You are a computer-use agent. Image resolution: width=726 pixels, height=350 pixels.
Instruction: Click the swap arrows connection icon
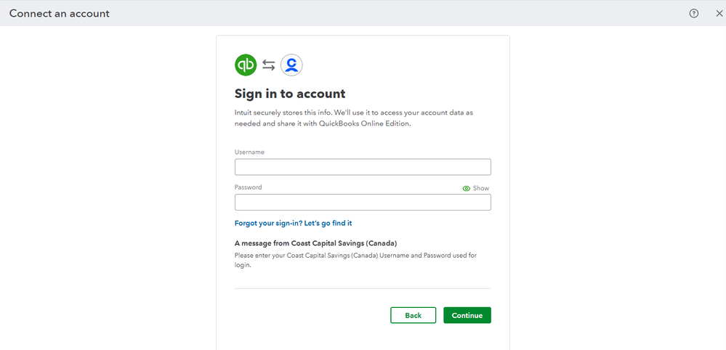point(269,65)
